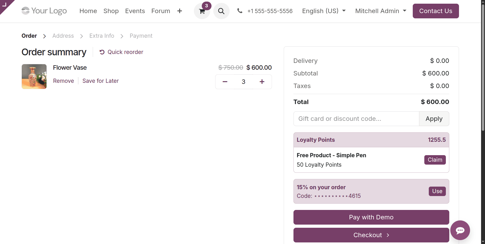This screenshot has height=244, width=485.
Task: Click the Order summary heading
Action: 54,52
